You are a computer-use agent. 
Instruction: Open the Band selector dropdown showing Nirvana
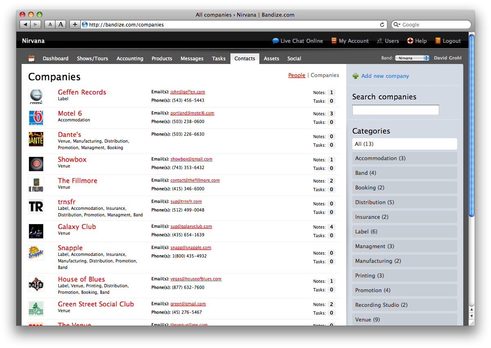[412, 58]
